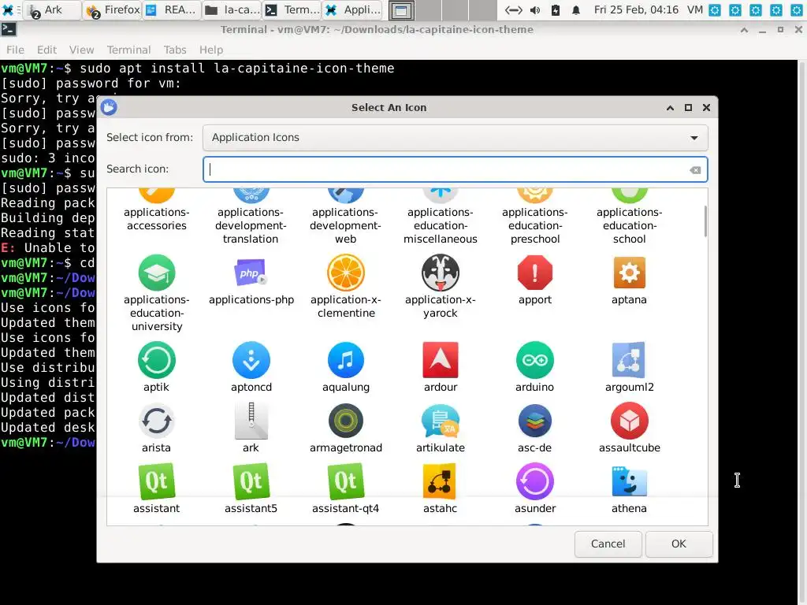Open the Terminal Edit menu

(46, 50)
